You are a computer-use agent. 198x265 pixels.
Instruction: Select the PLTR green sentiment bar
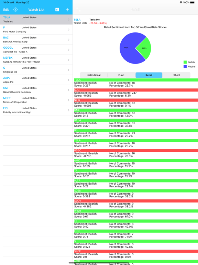coord(136,181)
